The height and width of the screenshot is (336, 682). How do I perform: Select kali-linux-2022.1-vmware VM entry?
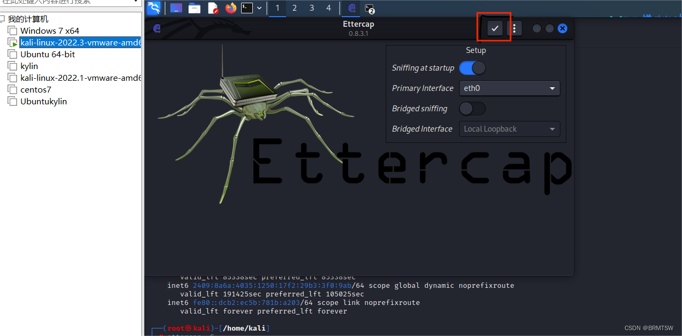(x=80, y=78)
